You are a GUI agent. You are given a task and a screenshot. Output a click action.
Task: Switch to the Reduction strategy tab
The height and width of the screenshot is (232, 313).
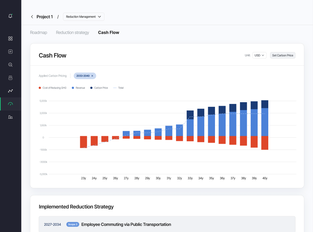tap(73, 32)
